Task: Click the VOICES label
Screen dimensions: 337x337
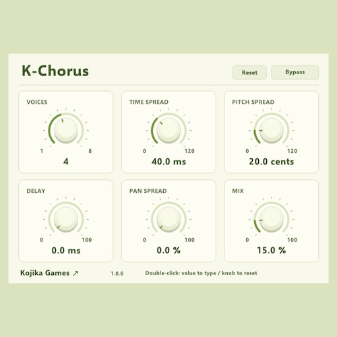Action: point(37,102)
